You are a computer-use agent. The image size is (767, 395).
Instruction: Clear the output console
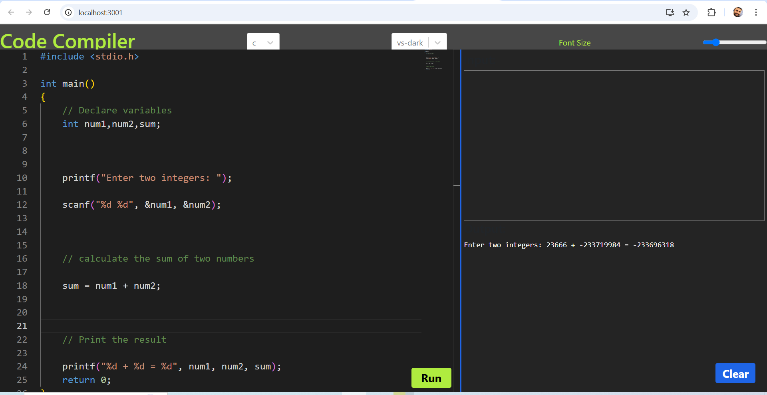pyautogui.click(x=735, y=373)
